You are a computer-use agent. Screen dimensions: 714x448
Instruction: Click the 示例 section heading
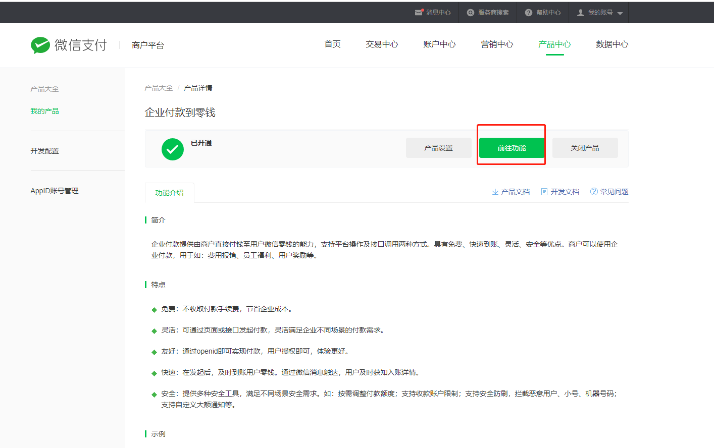pyautogui.click(x=158, y=434)
